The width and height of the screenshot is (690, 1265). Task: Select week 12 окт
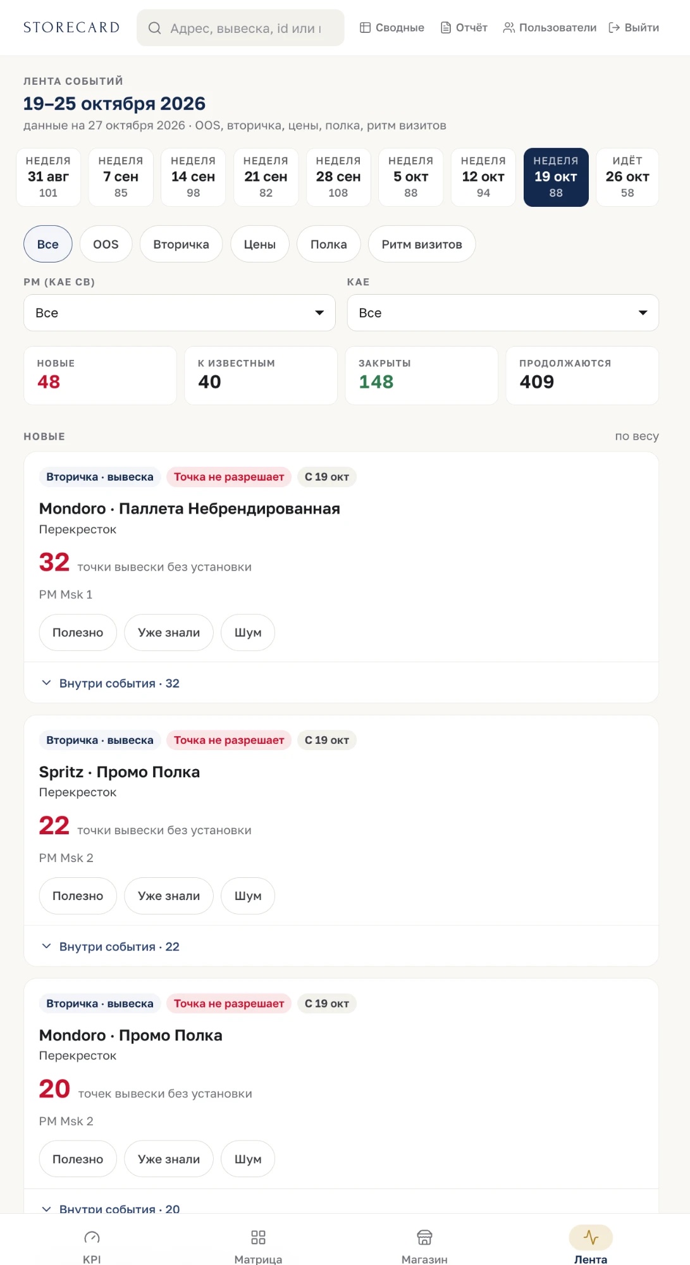(x=483, y=177)
